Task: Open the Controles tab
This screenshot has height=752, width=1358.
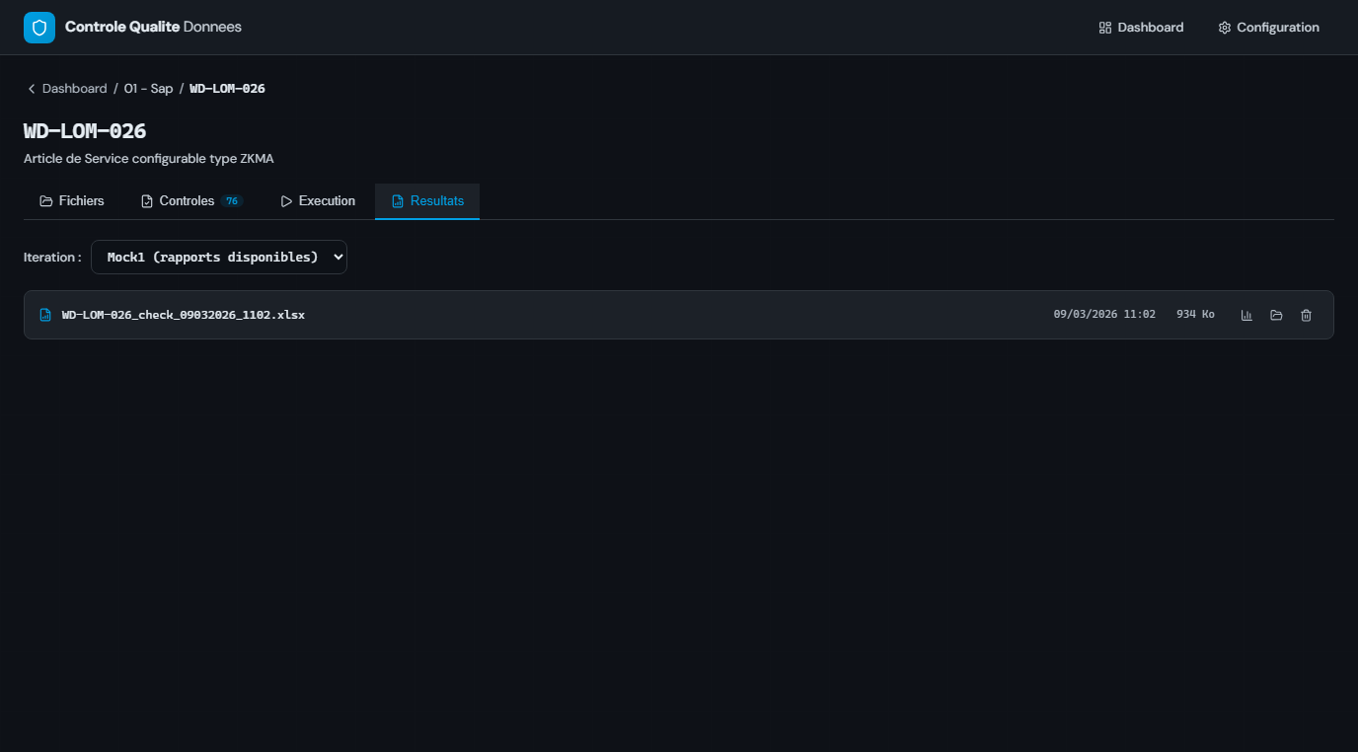Action: pyautogui.click(x=191, y=201)
